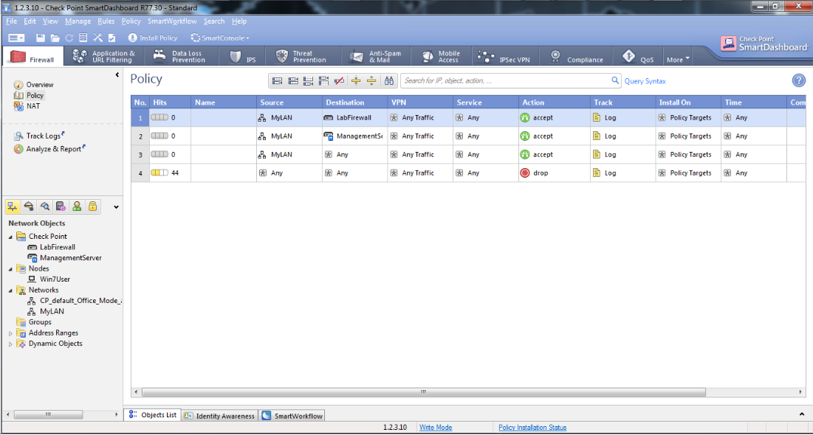Click the Query Syntax link
Image resolution: width=813 pixels, height=435 pixels.
point(645,81)
